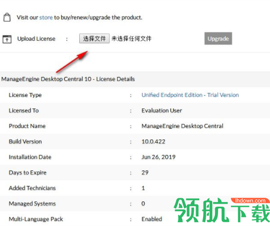Select the date Jun 26, 2019
270x226 pixels.
coord(159,157)
